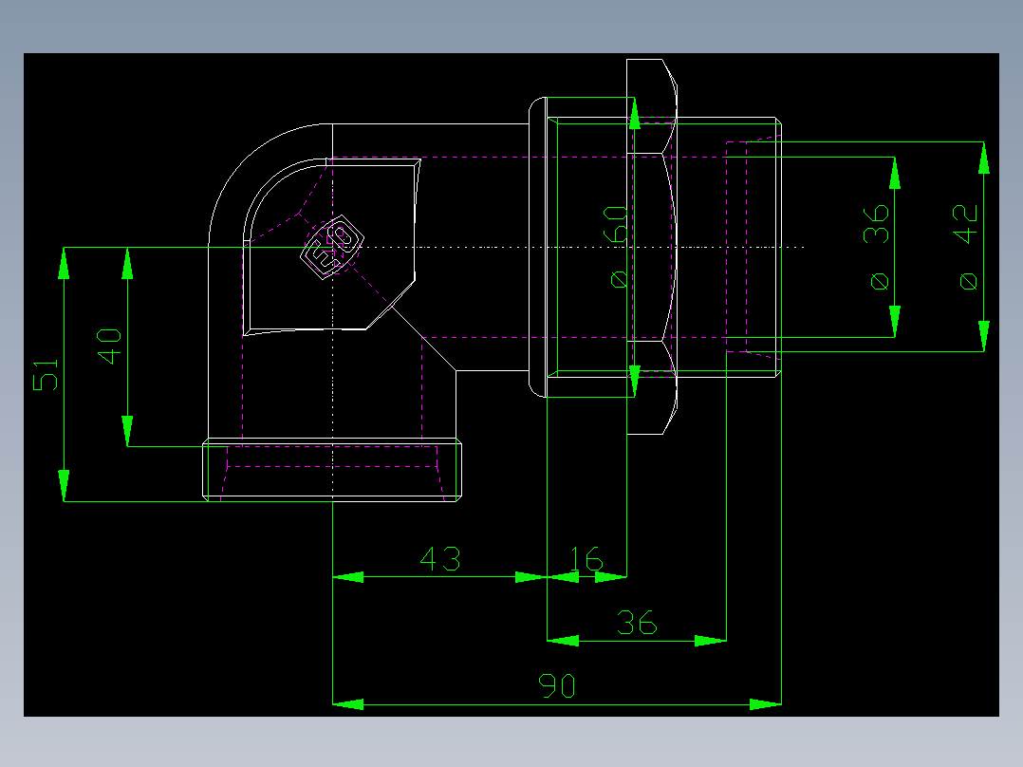Select the 51 vertical dimension text

[x=46, y=375]
